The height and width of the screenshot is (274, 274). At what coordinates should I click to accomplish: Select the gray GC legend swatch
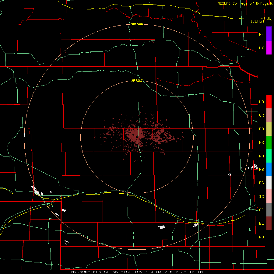pos(269,210)
